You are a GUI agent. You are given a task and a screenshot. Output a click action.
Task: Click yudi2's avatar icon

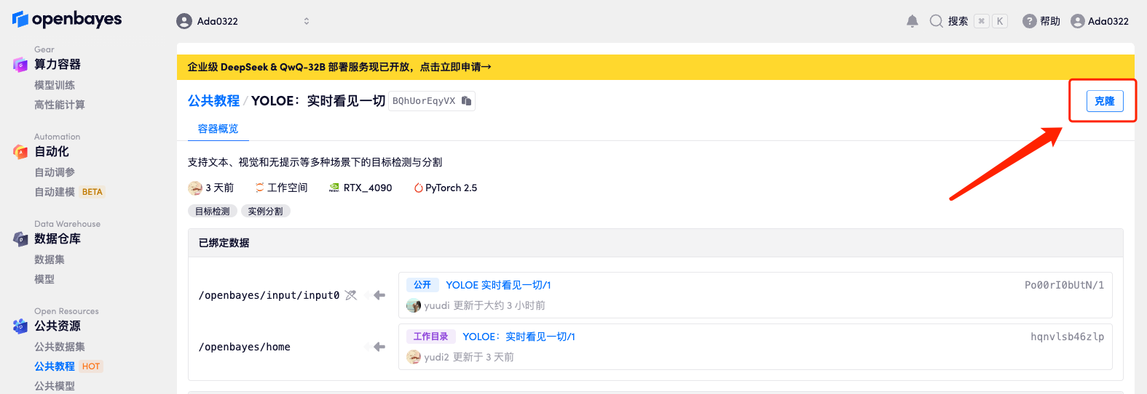[x=414, y=357]
